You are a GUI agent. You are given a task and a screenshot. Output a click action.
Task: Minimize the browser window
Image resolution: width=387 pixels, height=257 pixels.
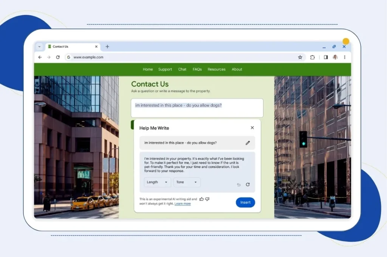pos(324,47)
